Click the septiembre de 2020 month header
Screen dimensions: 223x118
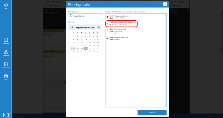[85, 28]
